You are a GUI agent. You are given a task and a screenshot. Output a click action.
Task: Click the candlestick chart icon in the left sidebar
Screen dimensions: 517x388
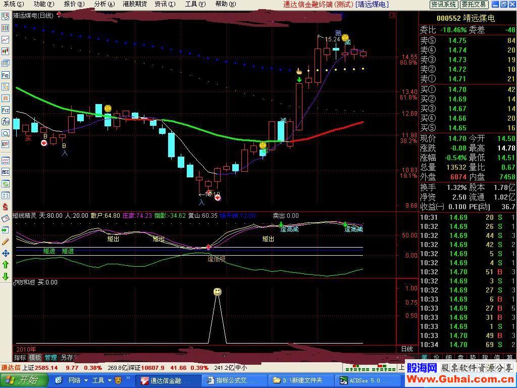(5, 51)
